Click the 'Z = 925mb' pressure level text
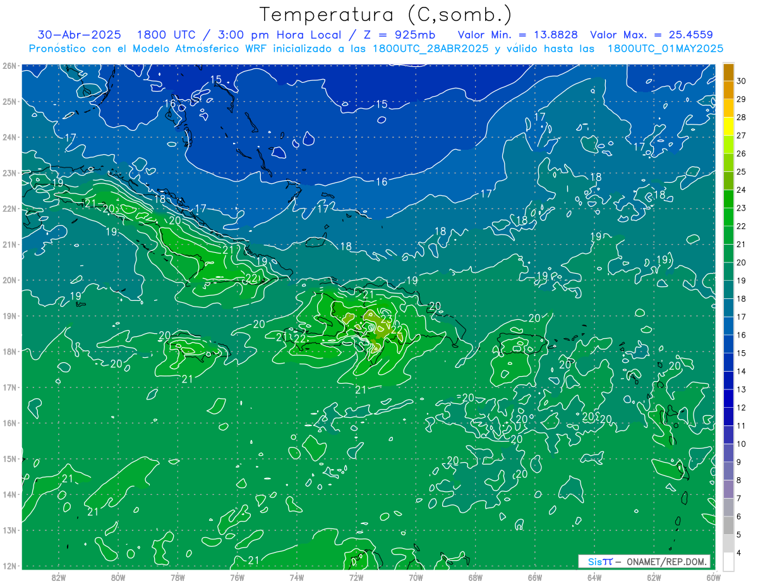 point(397,35)
